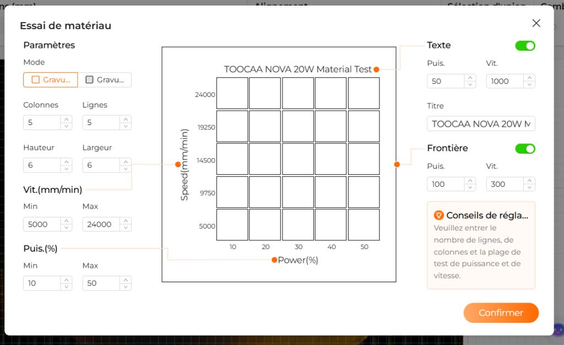Decrease Lignes value with down arrow
564x345 pixels.
click(126, 126)
